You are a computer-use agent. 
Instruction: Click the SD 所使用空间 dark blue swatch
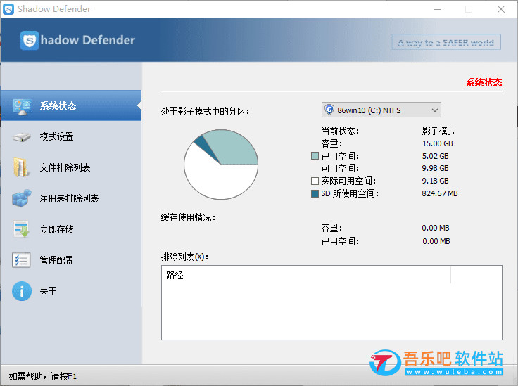click(x=315, y=193)
